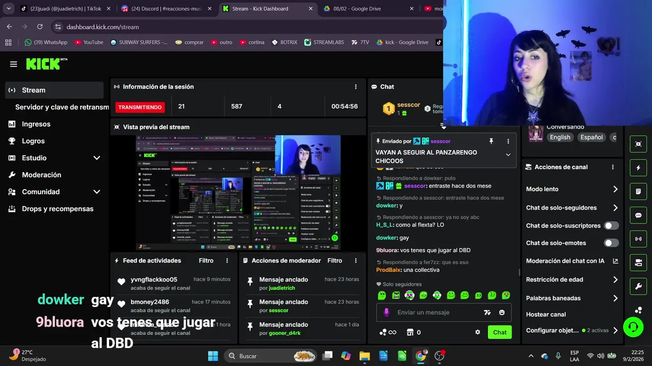
Task: Expand the Comunidad sidebar section
Action: pos(96,192)
